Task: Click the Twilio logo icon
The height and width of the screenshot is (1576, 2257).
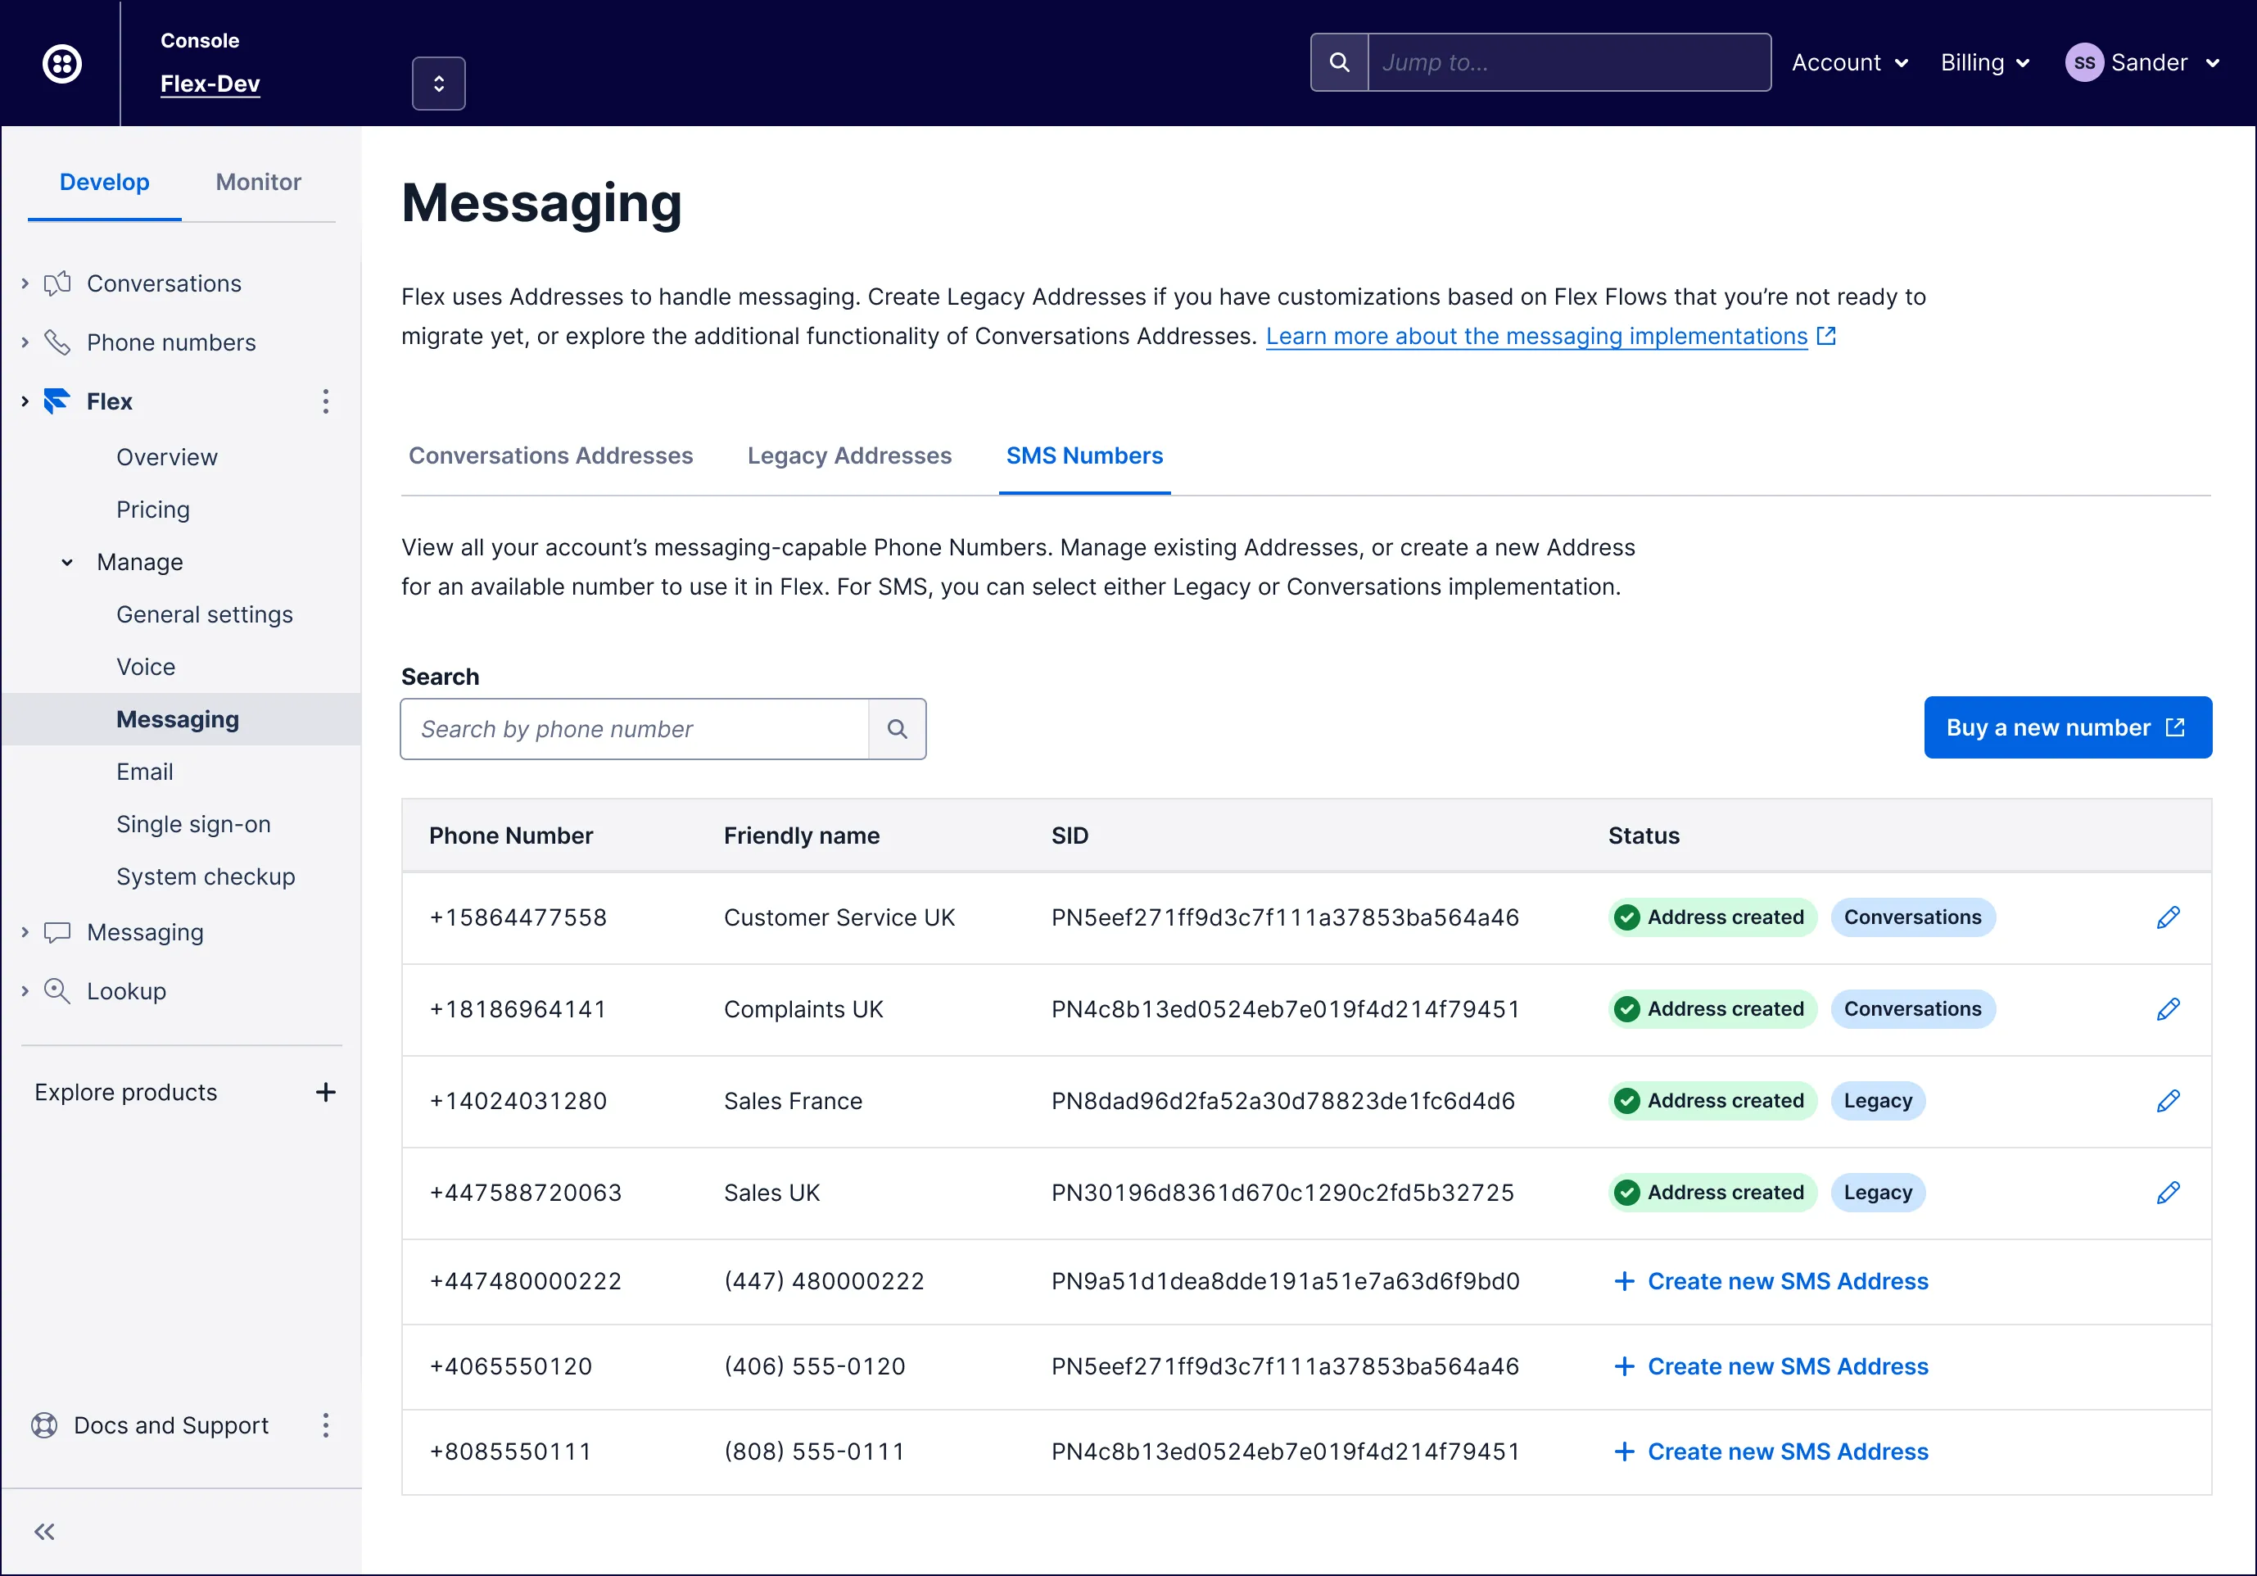Action: click(61, 63)
